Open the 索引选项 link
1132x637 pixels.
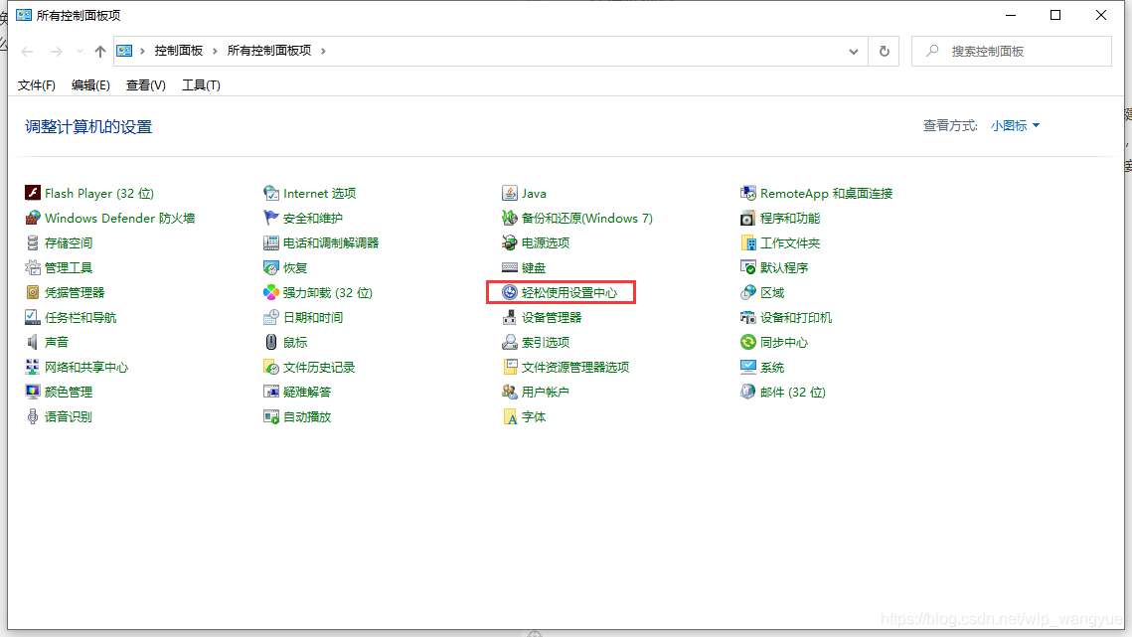point(546,342)
